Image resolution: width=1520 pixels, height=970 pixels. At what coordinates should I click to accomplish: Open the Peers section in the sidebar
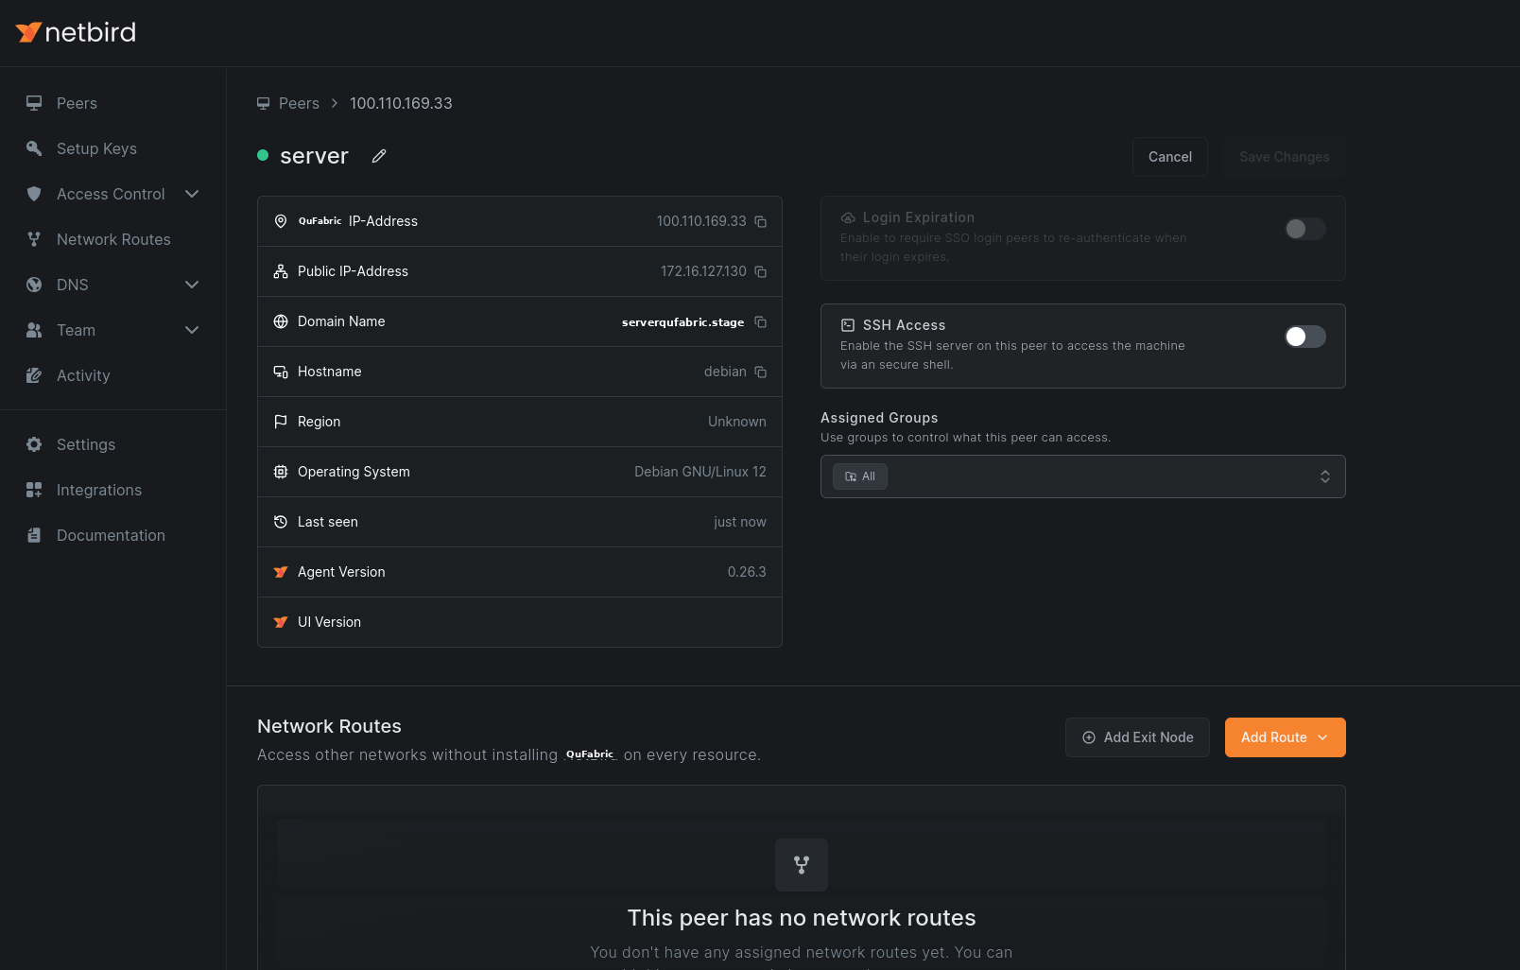tap(77, 103)
